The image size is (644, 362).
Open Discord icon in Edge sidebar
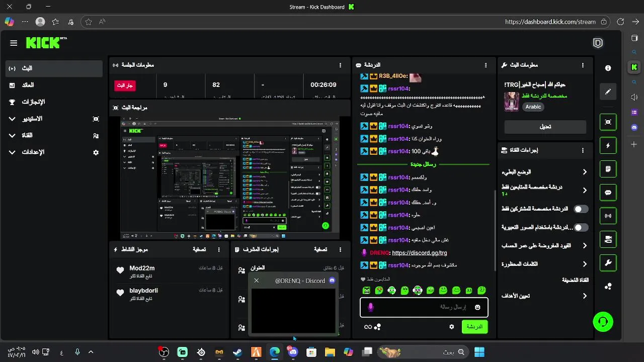point(634,128)
